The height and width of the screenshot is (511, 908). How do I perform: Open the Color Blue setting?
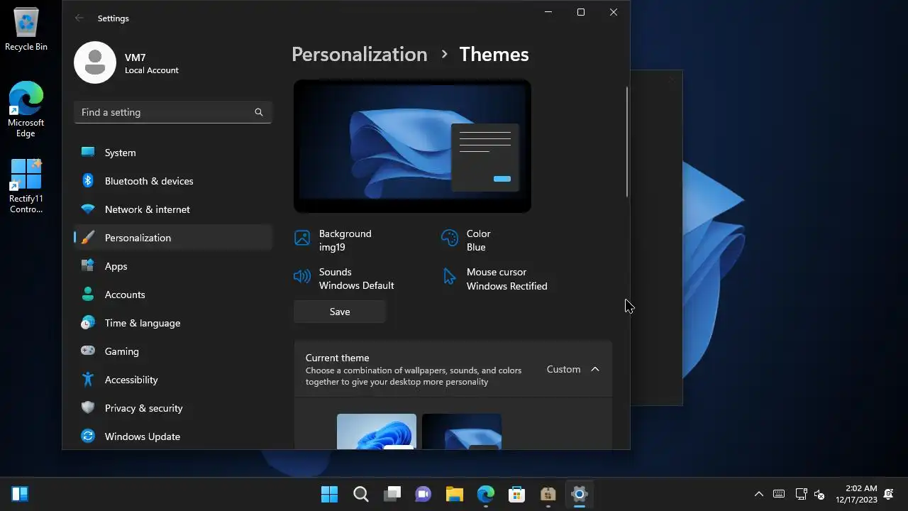466,240
